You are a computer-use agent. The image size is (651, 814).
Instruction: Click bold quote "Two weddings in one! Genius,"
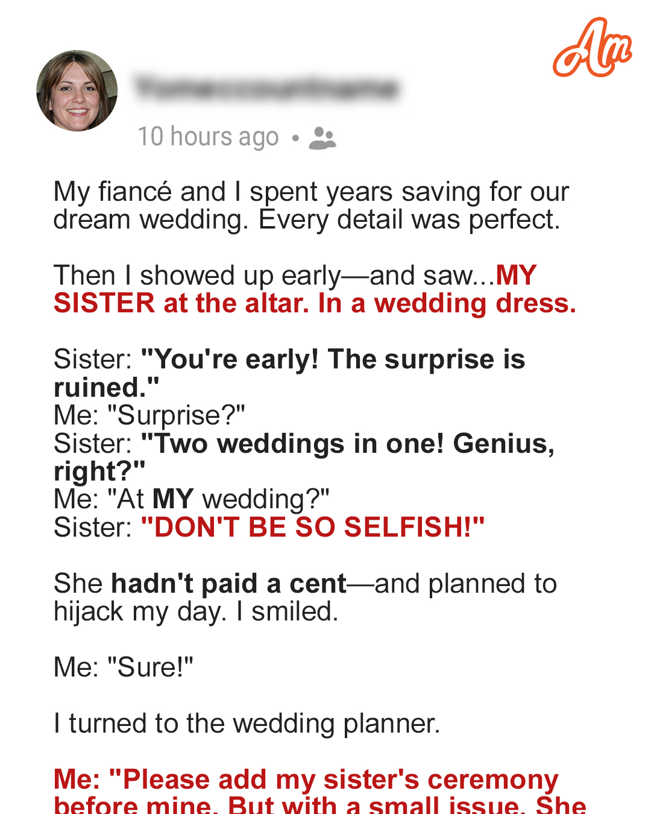coord(347,444)
